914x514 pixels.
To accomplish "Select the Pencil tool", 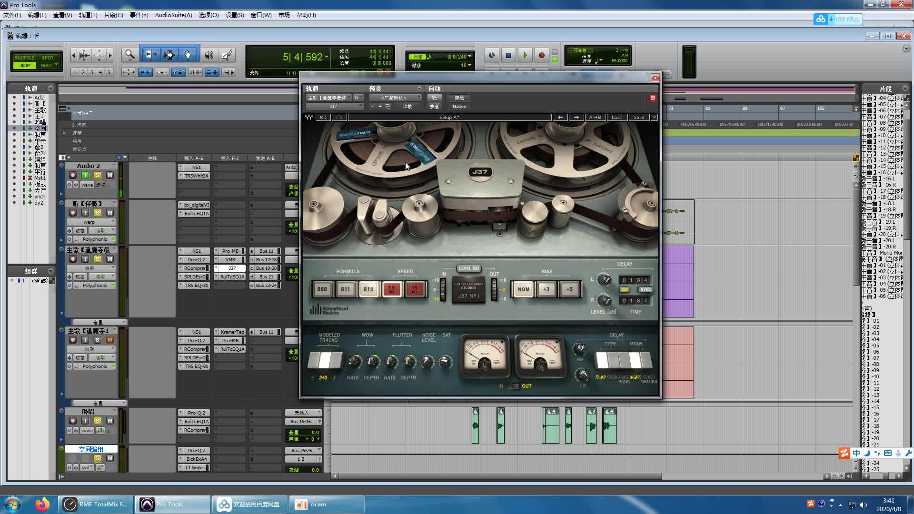I will (227, 55).
